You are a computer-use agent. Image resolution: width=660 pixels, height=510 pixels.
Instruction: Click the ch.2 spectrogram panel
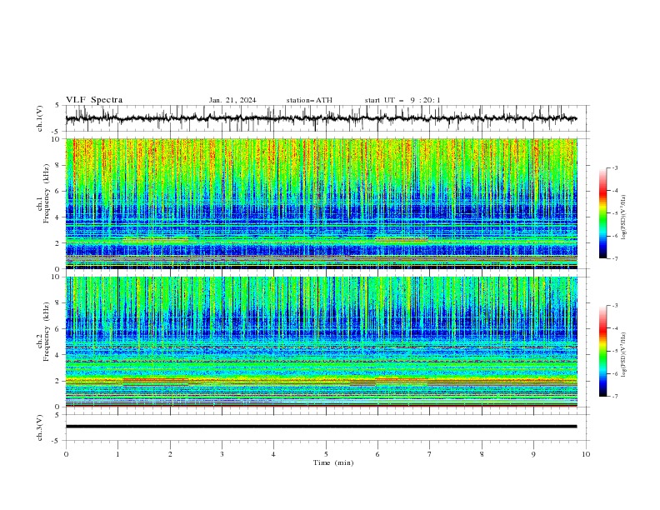tap(322, 342)
